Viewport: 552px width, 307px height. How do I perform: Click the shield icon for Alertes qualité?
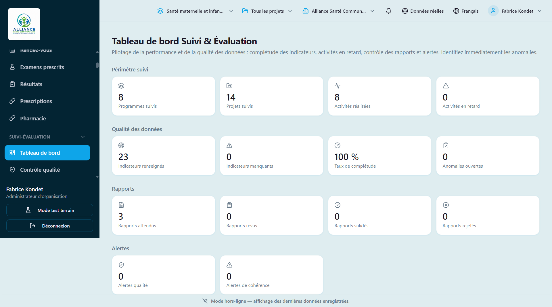(x=121, y=265)
